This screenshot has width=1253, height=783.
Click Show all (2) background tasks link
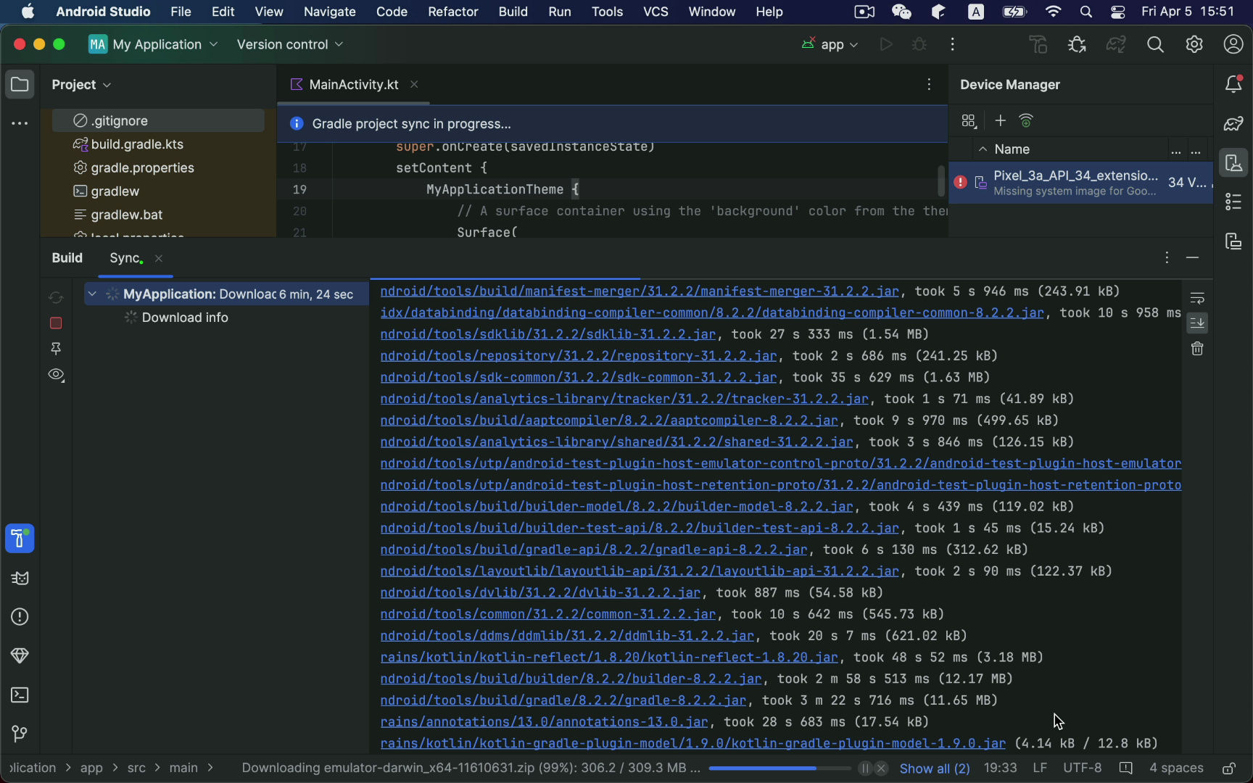[x=935, y=768]
